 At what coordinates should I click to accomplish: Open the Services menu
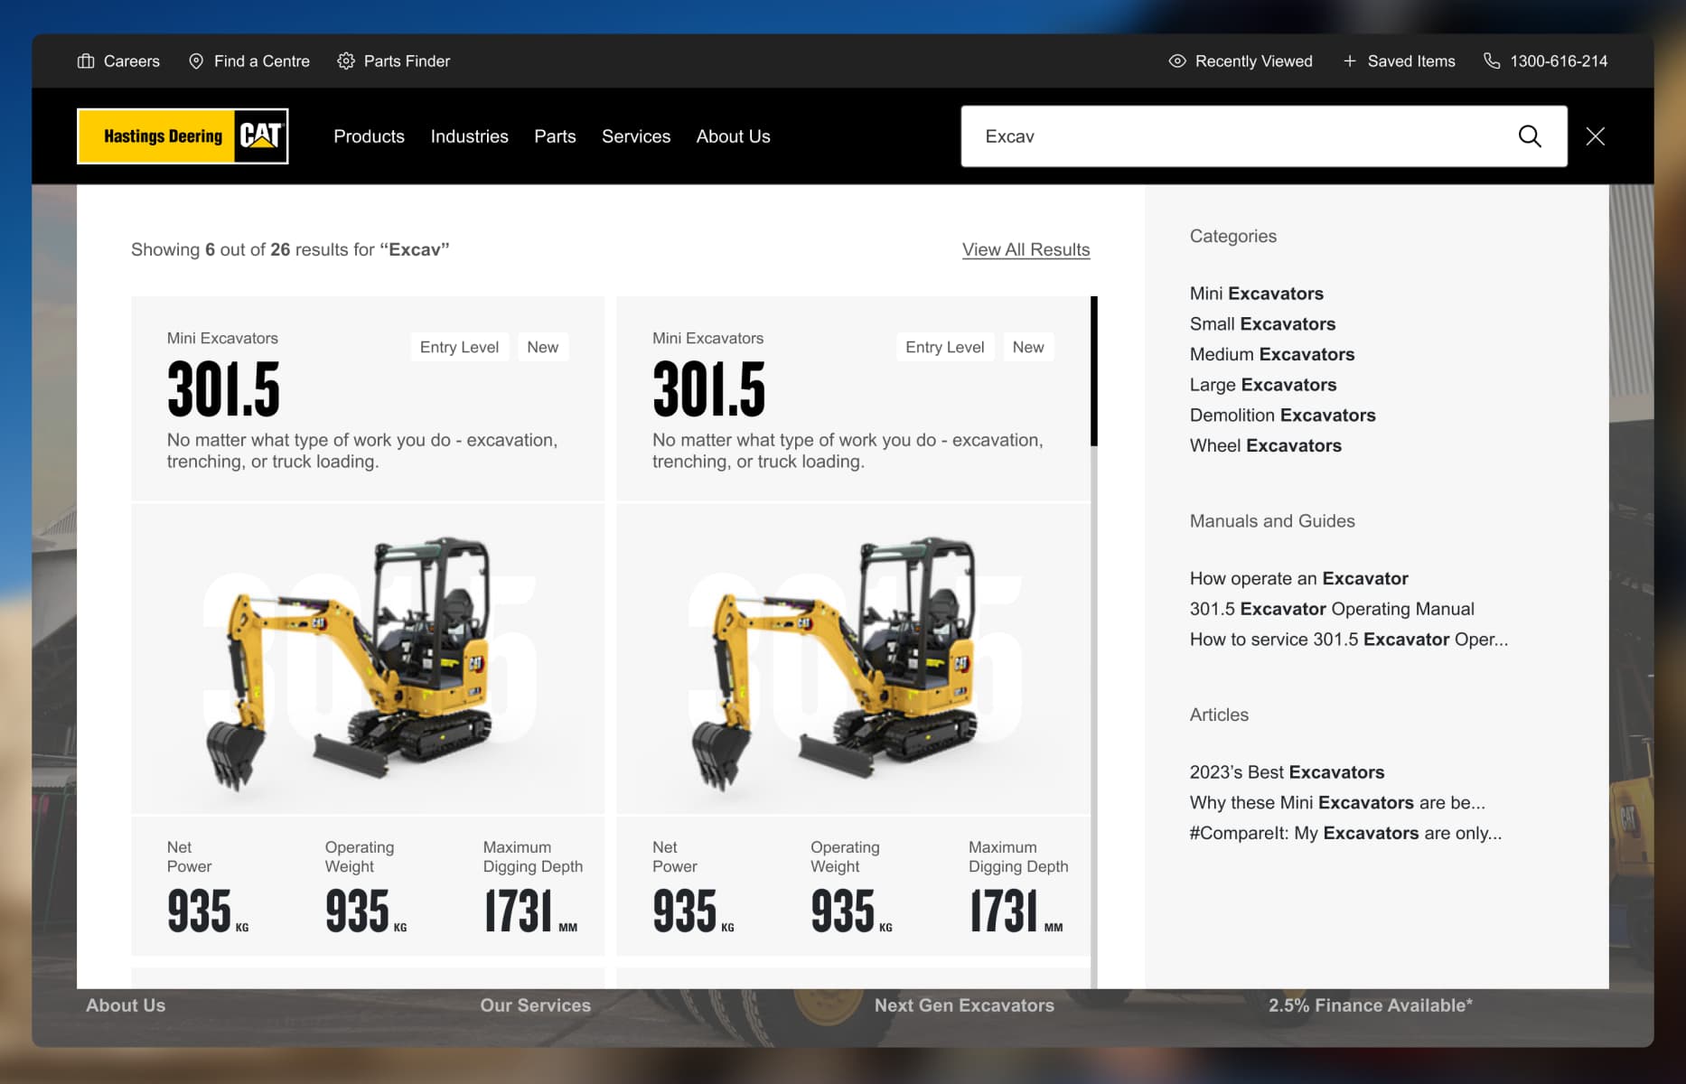click(x=635, y=136)
